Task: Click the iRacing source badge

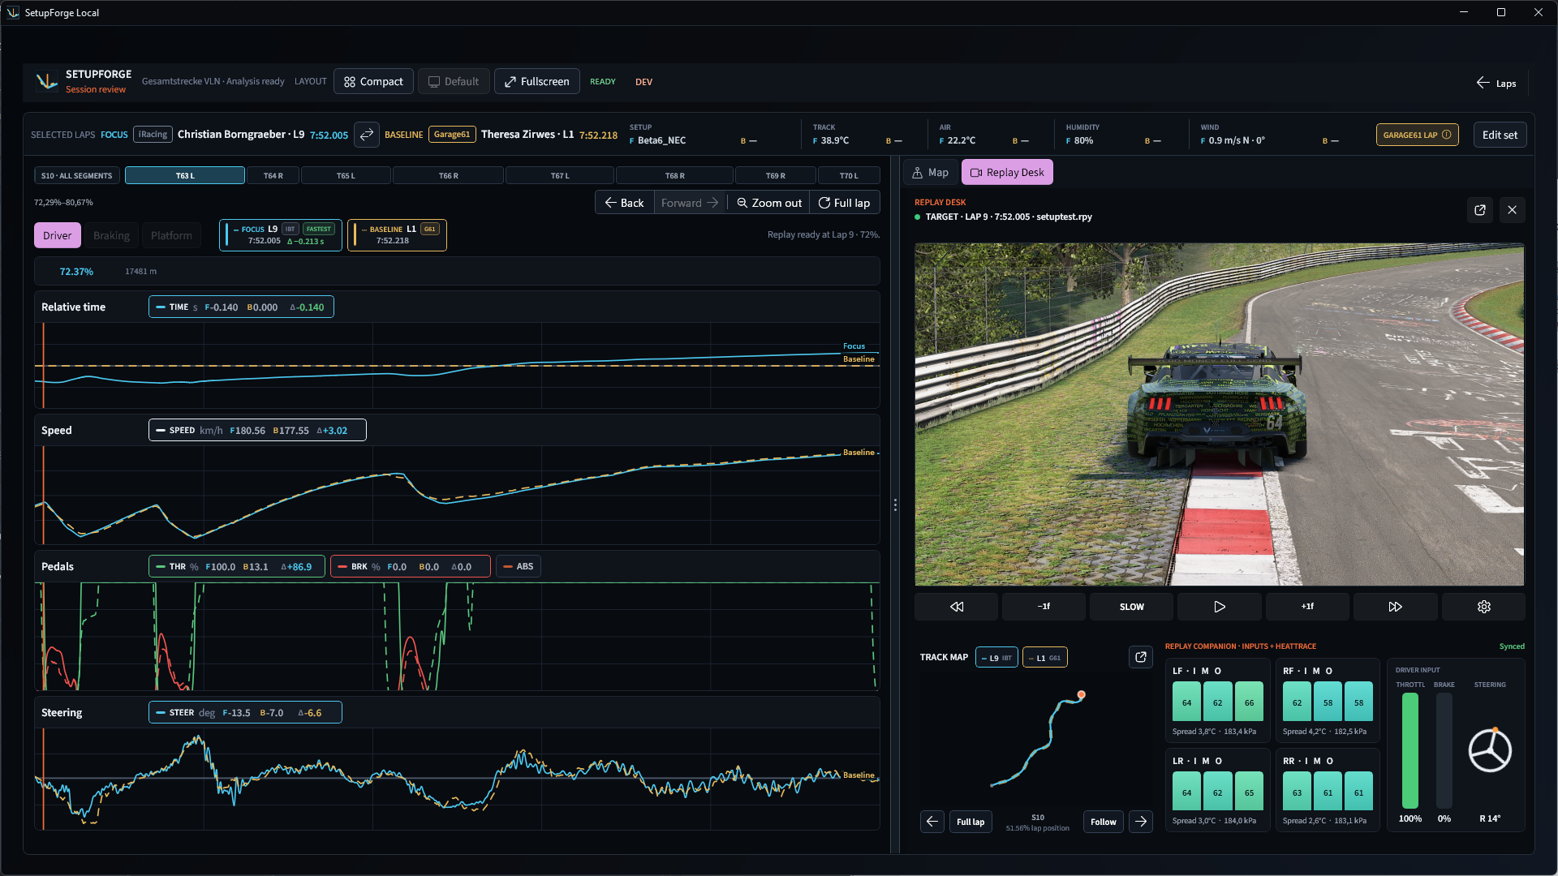Action: 153,135
